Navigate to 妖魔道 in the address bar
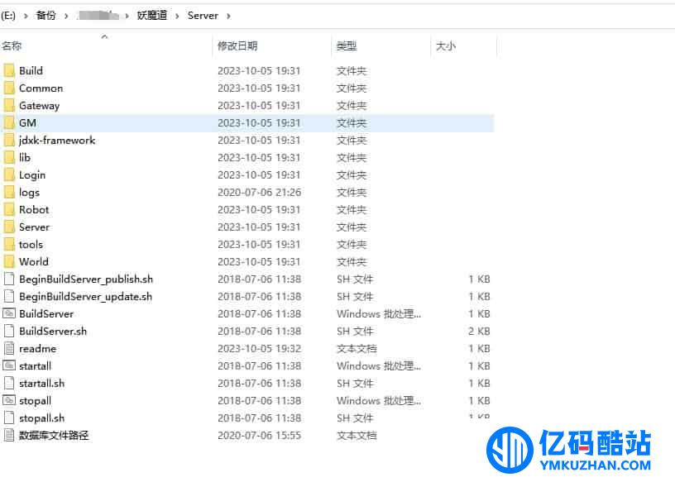The image size is (675, 482). 152,16
